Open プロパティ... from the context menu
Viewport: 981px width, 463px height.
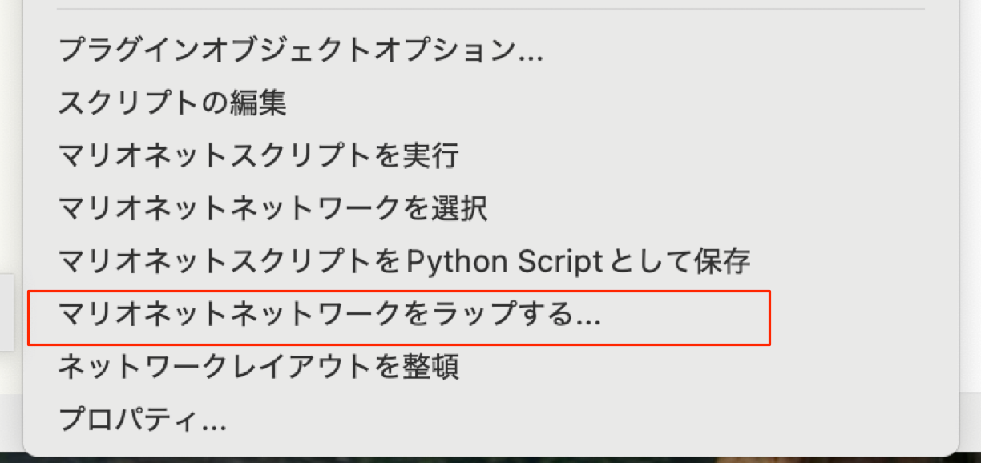pos(143,418)
